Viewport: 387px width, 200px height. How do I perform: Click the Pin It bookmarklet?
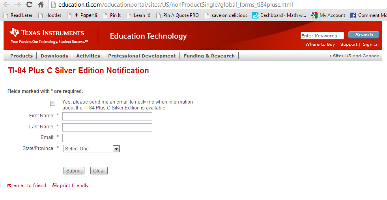click(112, 15)
